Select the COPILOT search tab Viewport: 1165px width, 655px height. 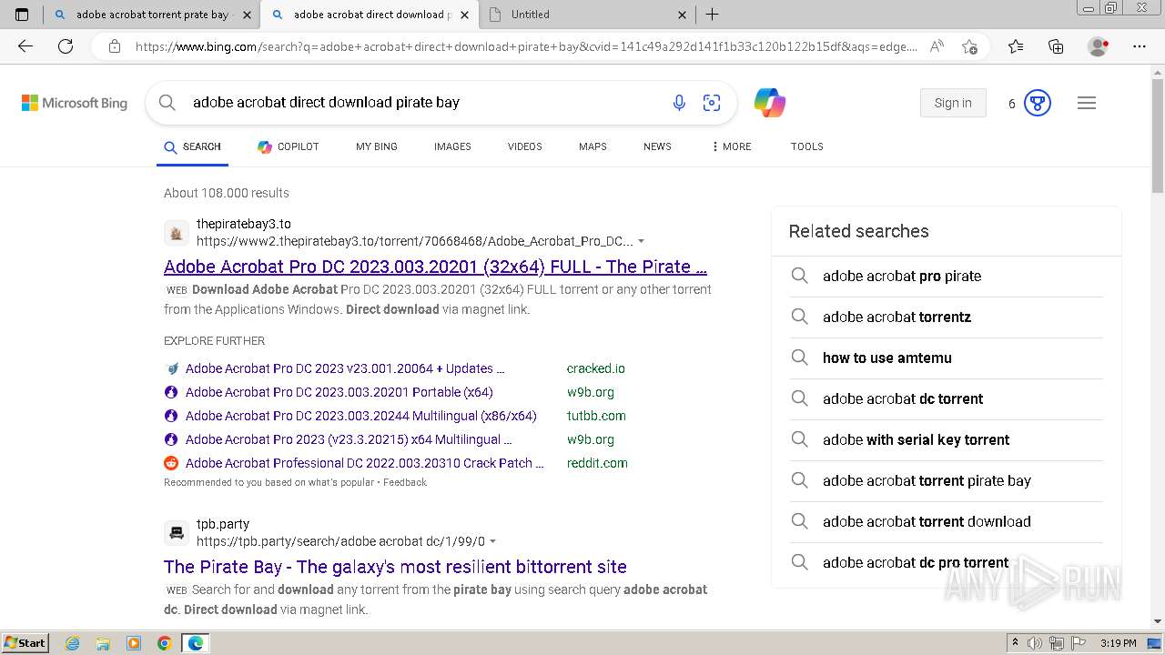click(289, 146)
